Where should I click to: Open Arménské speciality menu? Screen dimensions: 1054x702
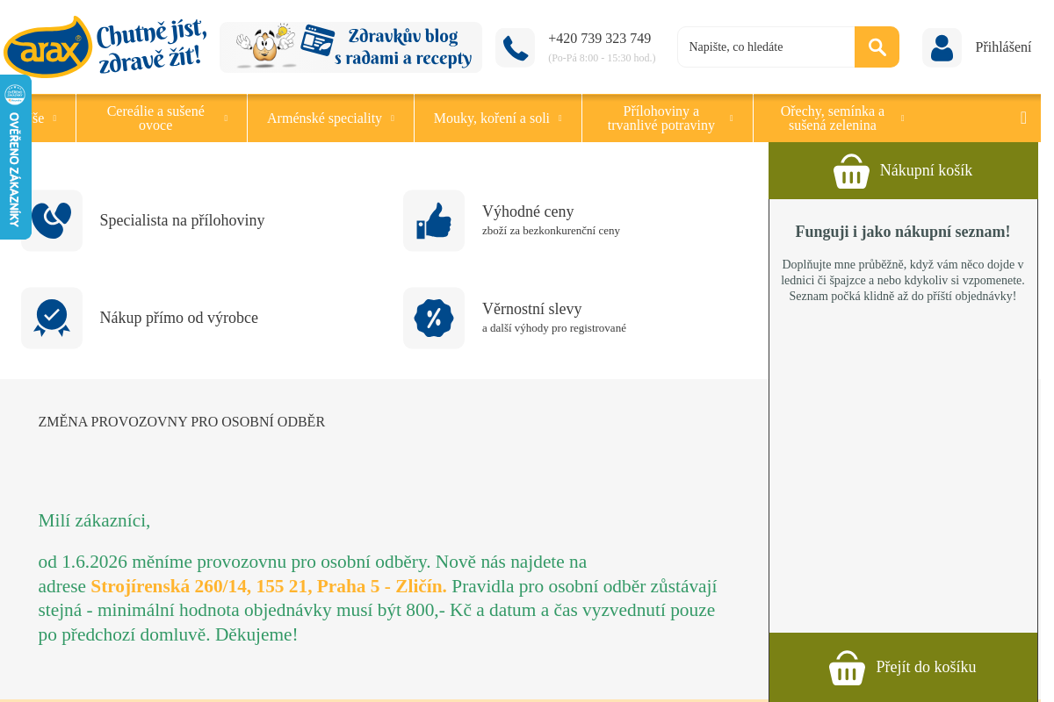click(324, 118)
